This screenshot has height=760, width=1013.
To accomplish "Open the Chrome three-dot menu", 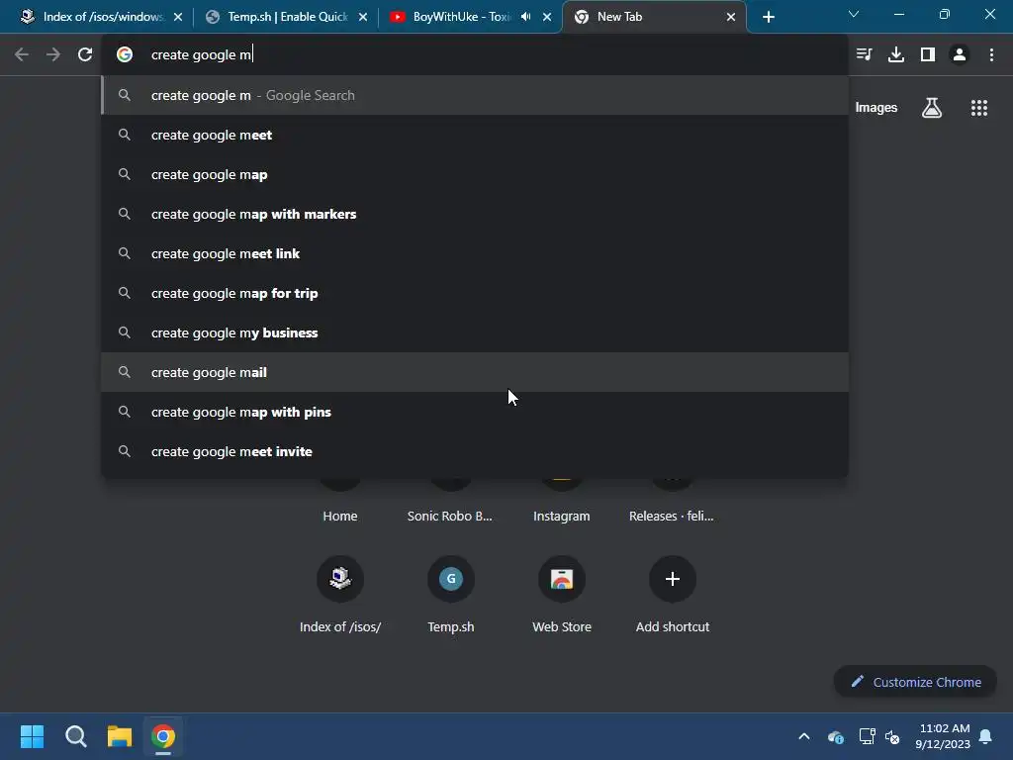I will click(x=991, y=55).
